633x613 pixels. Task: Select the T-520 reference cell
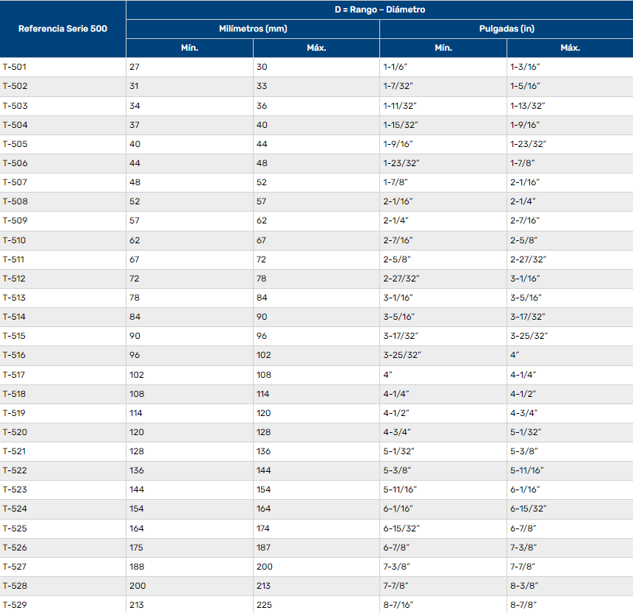coord(15,432)
